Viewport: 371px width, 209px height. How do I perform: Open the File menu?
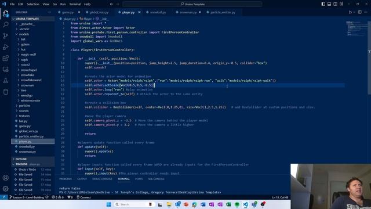[12, 4]
